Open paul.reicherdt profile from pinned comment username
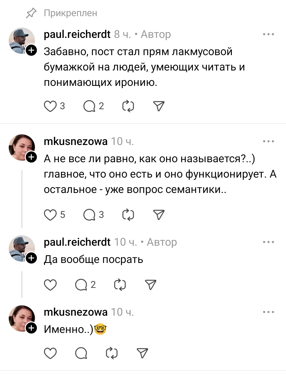The width and height of the screenshot is (286, 374). tap(77, 34)
